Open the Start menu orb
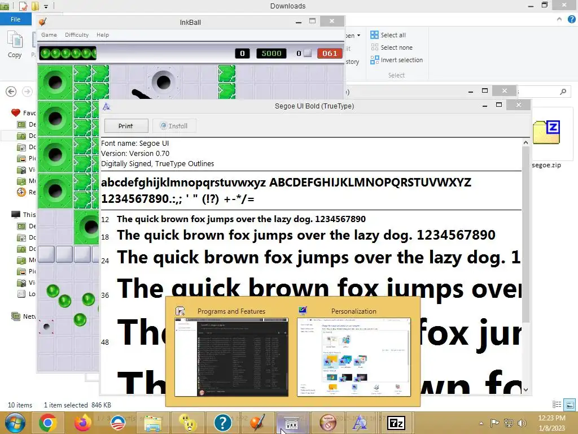Viewport: 578px width, 434px height. [x=15, y=423]
